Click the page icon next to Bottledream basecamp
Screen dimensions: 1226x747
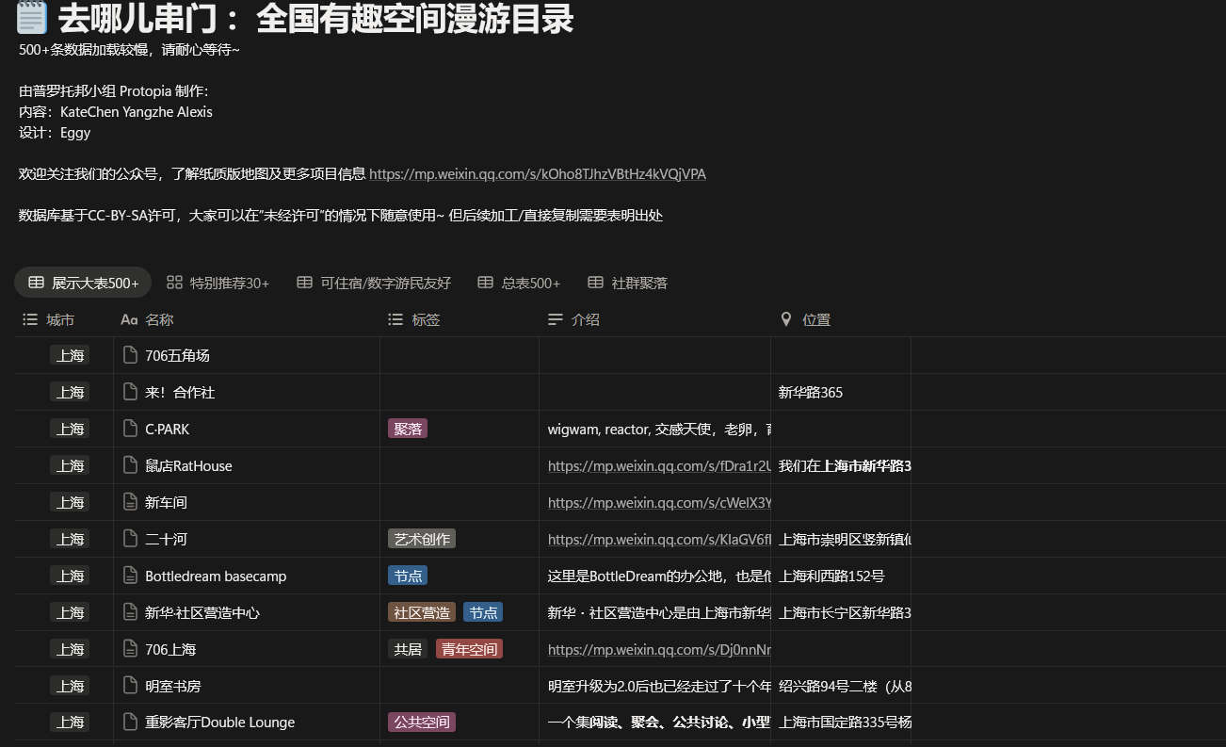tap(131, 576)
